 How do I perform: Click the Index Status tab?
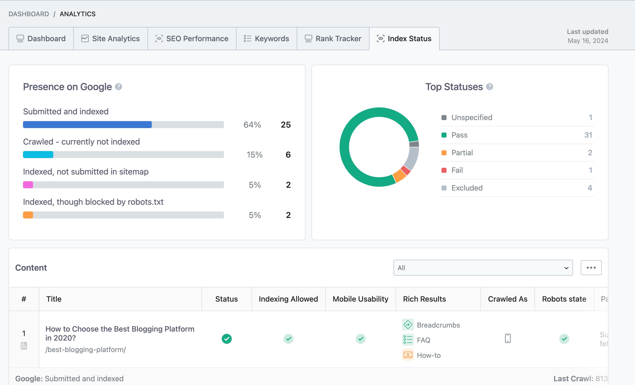tap(404, 39)
